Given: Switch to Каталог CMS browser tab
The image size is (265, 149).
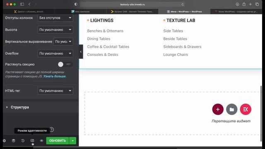Looking at the screenshot, I should coord(132,12).
